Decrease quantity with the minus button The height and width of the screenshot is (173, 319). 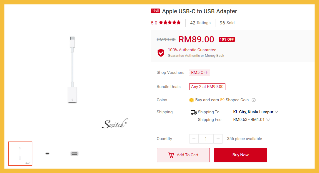[194, 139]
